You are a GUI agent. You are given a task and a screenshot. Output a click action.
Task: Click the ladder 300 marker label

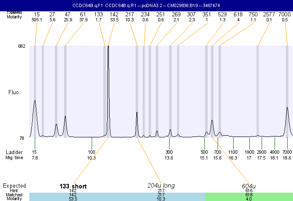coord(169,152)
